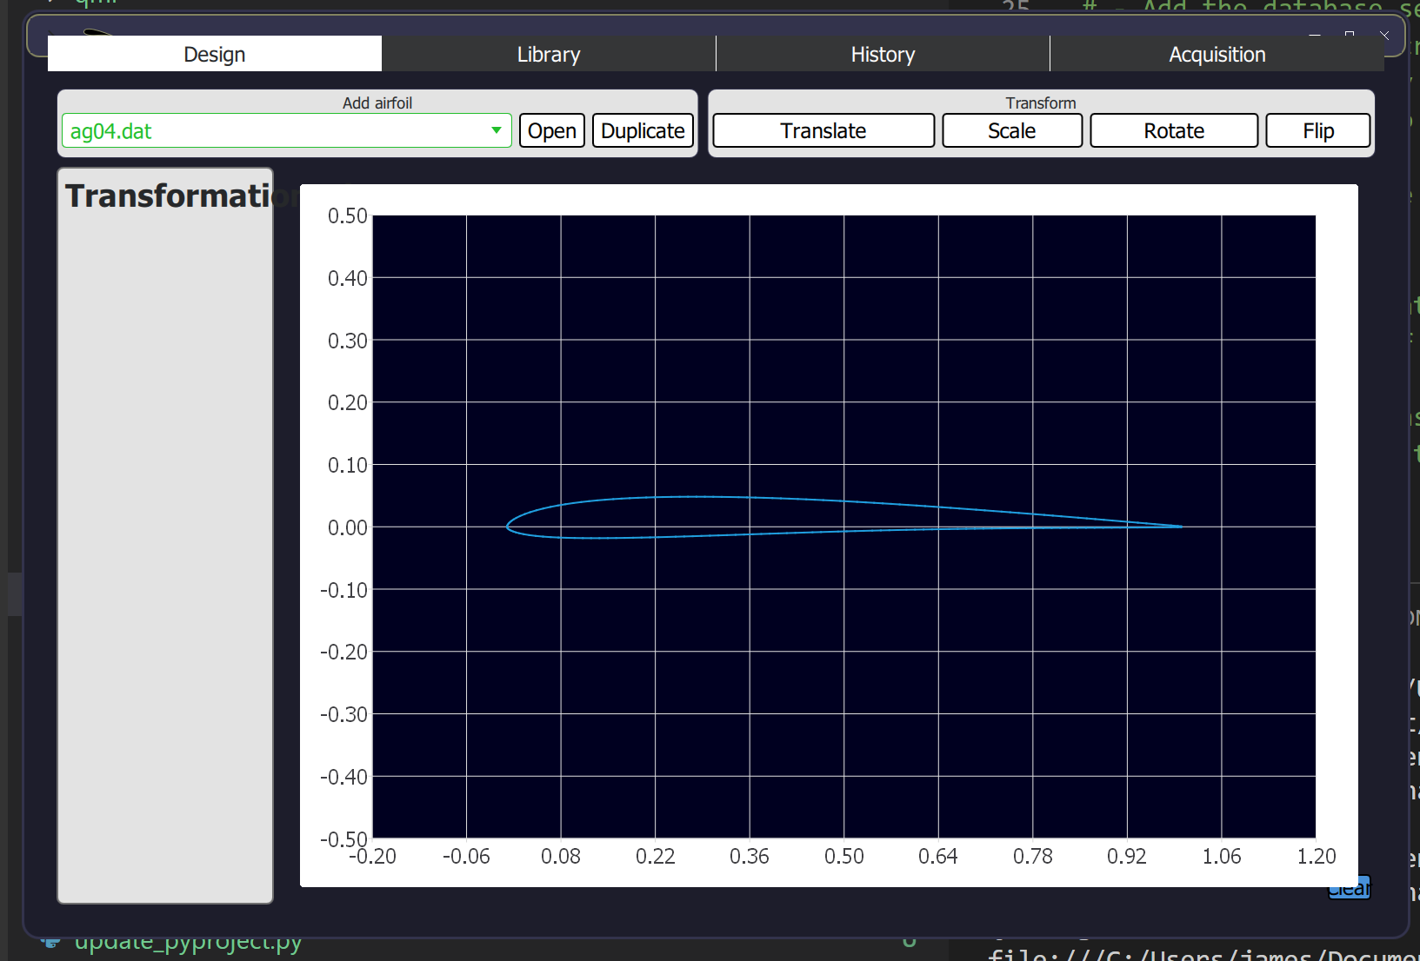The height and width of the screenshot is (961, 1420).
Task: Click the Translate transform button
Action: 823,130
